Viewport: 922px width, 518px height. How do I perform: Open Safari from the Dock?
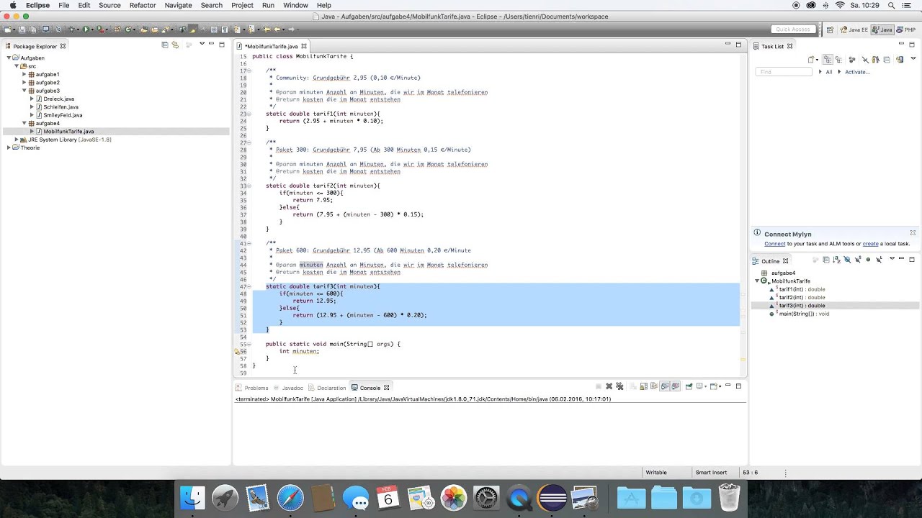click(290, 498)
